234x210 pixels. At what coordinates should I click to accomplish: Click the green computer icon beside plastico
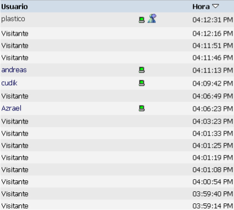point(142,20)
